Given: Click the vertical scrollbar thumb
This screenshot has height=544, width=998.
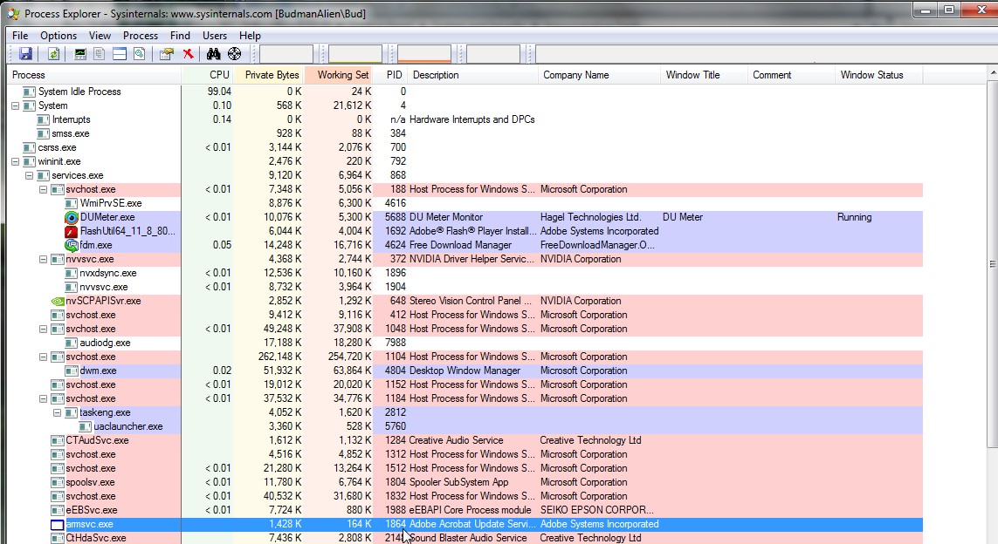Looking at the screenshot, I should 993,263.
